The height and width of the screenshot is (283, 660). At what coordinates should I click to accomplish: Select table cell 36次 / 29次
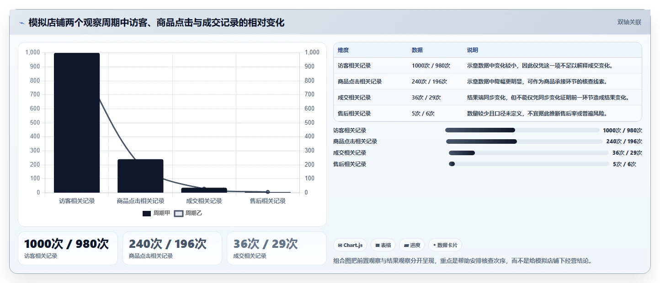pos(426,98)
